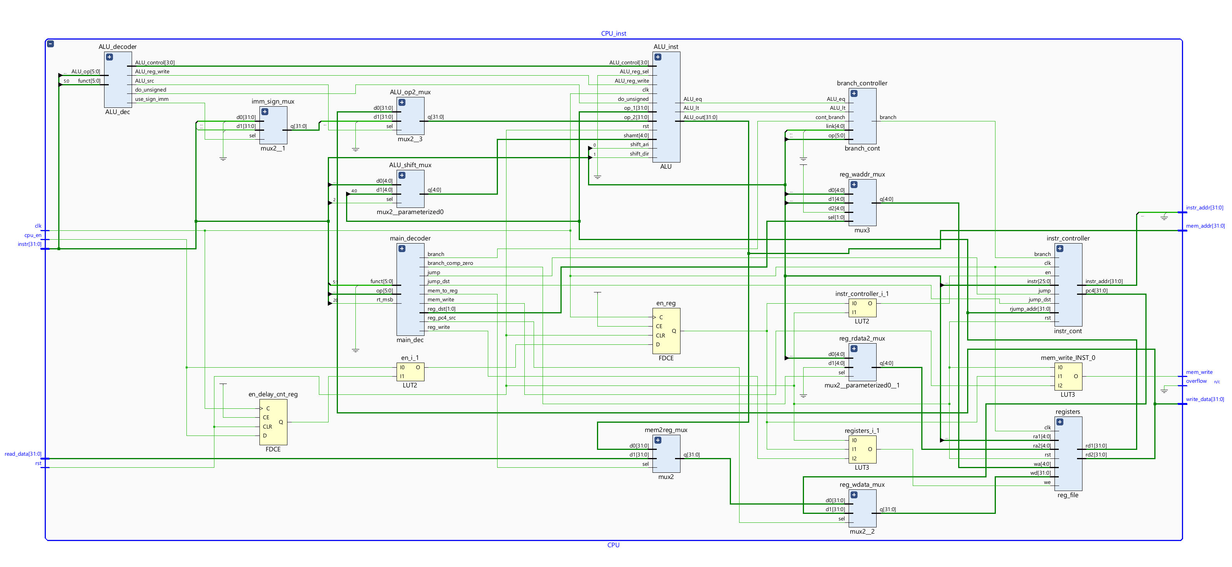The width and height of the screenshot is (1232, 567).
Task: Expand the reg_waddr_mux block
Action: pos(854,185)
